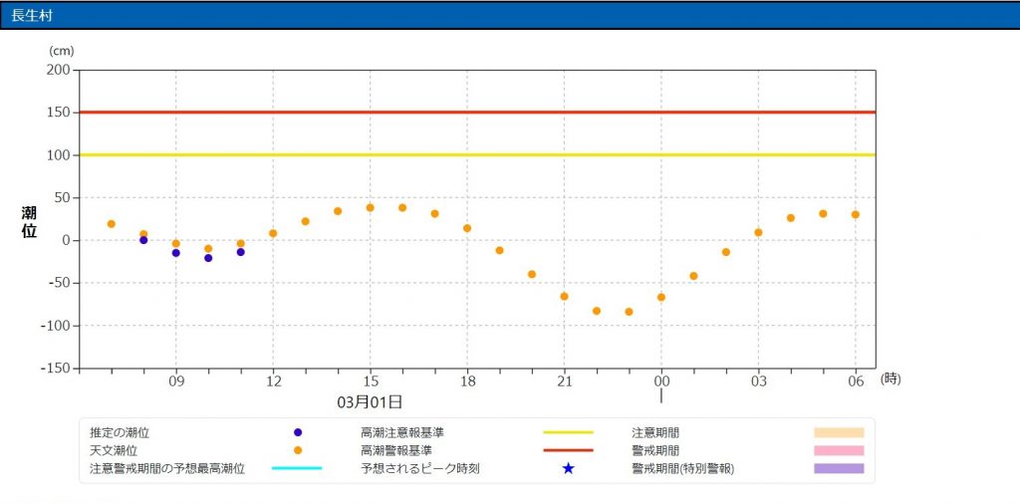Click the 00 midnight x-axis label
1020x504 pixels.
pos(661,381)
